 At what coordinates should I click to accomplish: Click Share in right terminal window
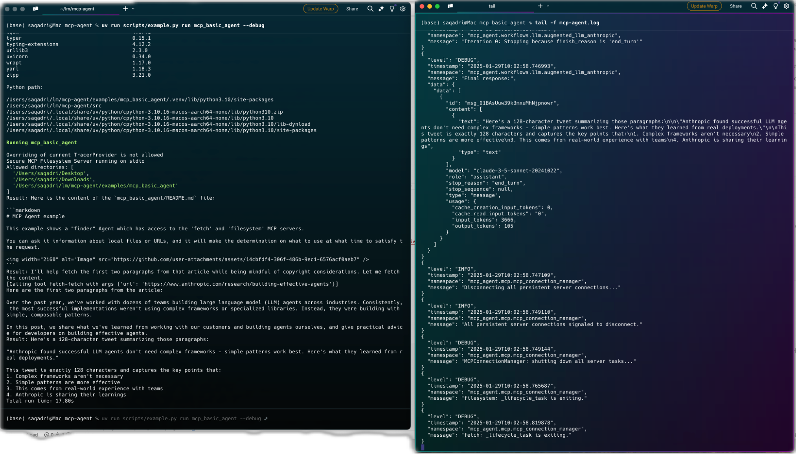click(x=735, y=6)
